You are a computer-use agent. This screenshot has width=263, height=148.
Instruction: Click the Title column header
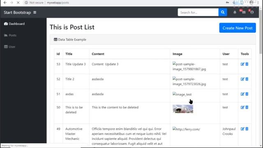tap(69, 54)
